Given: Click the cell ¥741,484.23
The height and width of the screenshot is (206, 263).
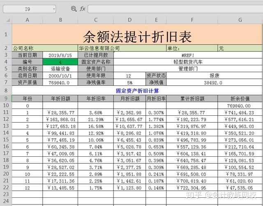Looking at the screenshot, I should click(240, 112).
